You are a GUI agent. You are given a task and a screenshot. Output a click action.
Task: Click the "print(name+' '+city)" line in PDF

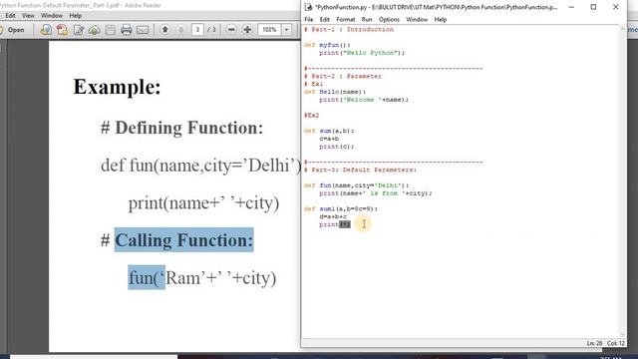coord(203,203)
